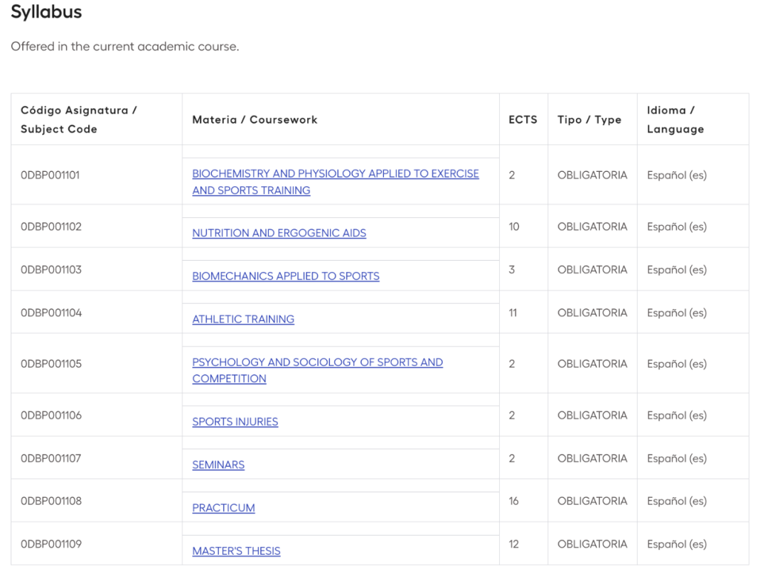768x581 pixels.
Task: Open the Master's Thesis link
Action: click(236, 551)
